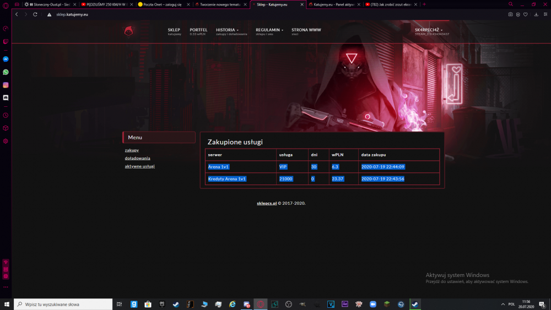Switch to the PĘDZILIŚMY 250 KM/H YouTube tab

107,4
